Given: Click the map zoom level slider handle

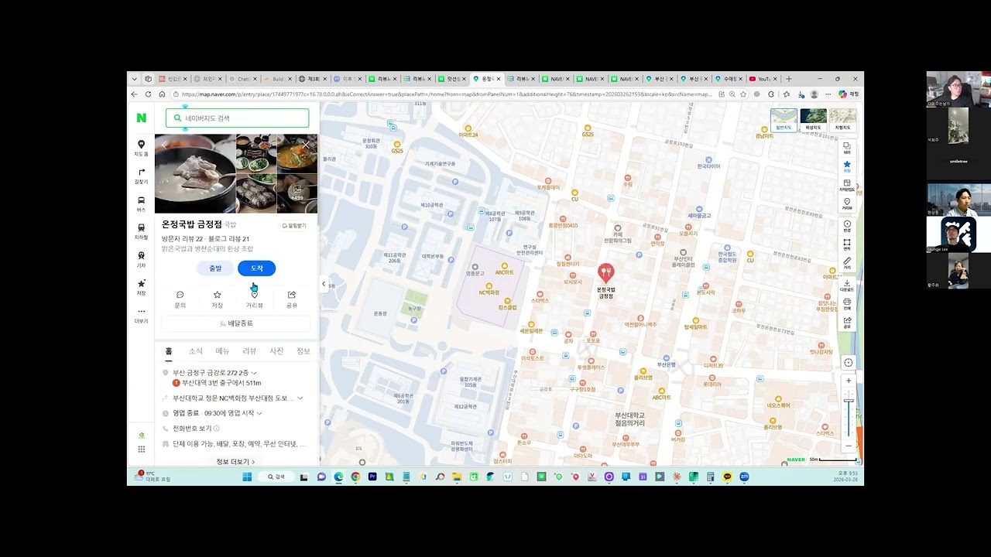Looking at the screenshot, I should [849, 400].
